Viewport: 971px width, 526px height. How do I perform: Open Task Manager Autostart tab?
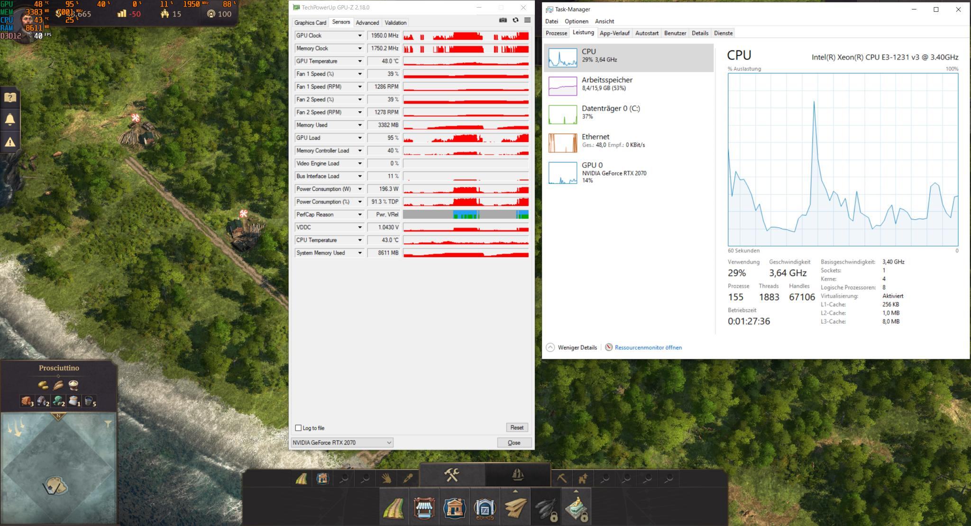coord(647,33)
